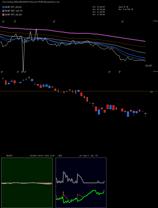Click the MACD panel title label
Viewport: 158px width, 208px height.
pos(9,156)
